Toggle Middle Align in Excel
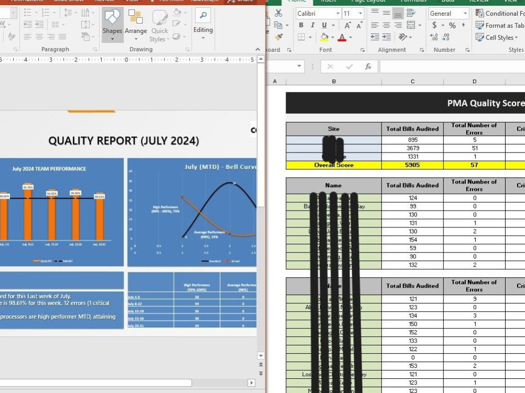This screenshot has height=393, width=525. tap(386, 13)
